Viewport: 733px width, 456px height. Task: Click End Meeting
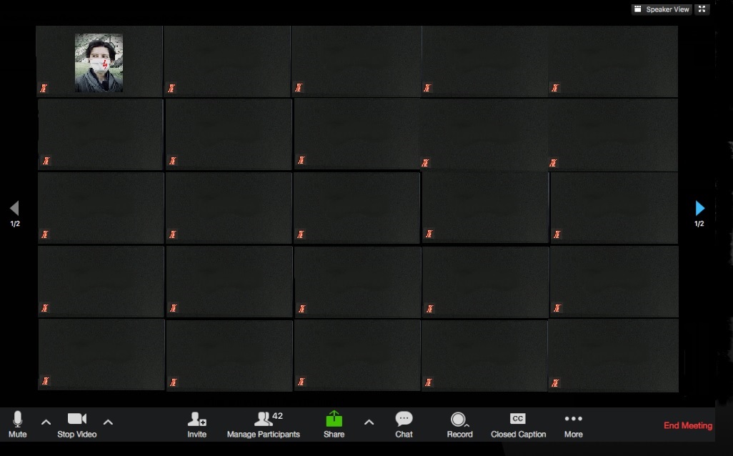(687, 426)
